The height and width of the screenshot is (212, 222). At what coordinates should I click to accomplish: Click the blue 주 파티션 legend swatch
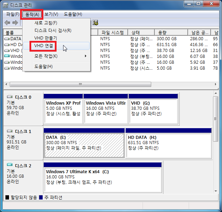pyautogui.click(x=41, y=197)
